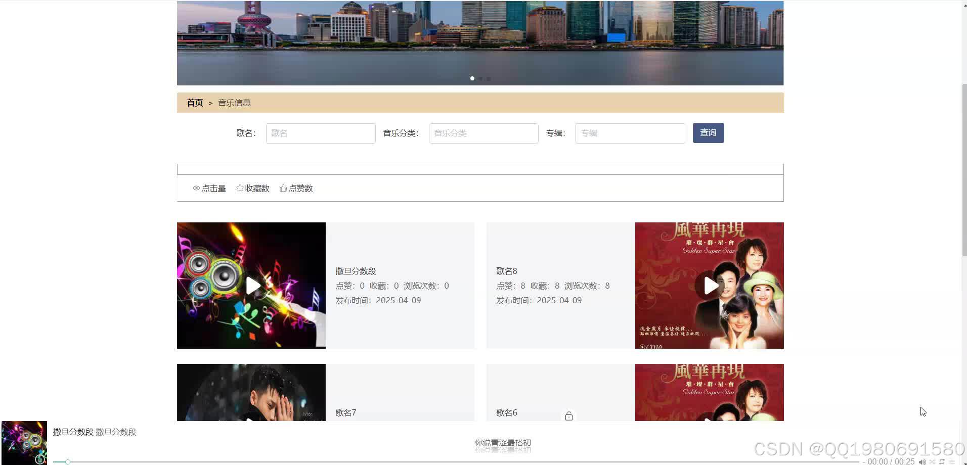Click 发布时间: 2025-04-09 under 歌名8

coord(539,300)
